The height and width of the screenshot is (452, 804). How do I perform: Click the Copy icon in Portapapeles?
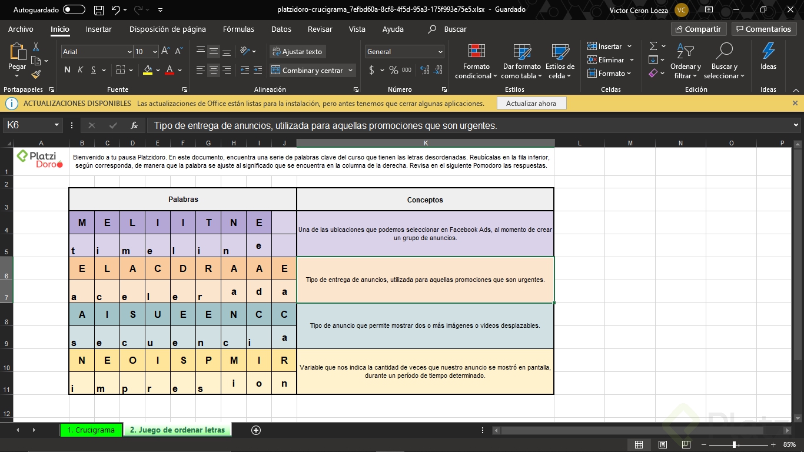tap(36, 61)
